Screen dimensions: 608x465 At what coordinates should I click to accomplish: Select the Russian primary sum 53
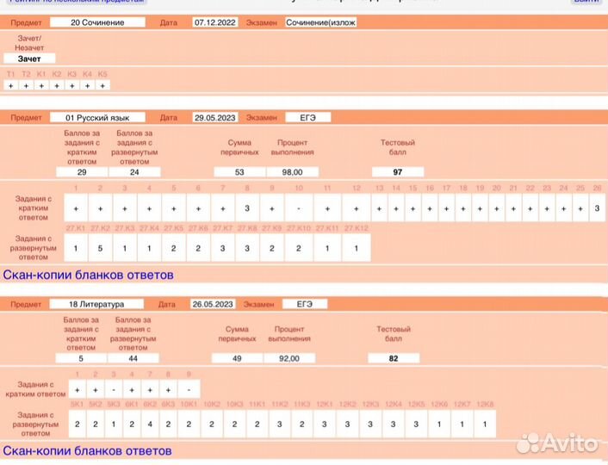(239, 172)
